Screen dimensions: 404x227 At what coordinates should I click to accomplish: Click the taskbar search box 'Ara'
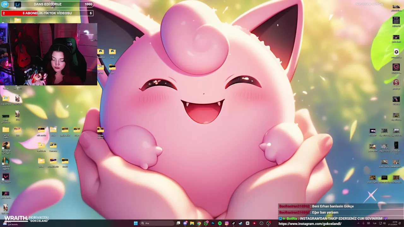point(157,223)
